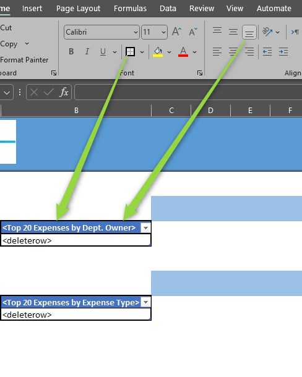Open Clipboard dialog launcher
This screenshot has height=377, width=302.
point(54,73)
